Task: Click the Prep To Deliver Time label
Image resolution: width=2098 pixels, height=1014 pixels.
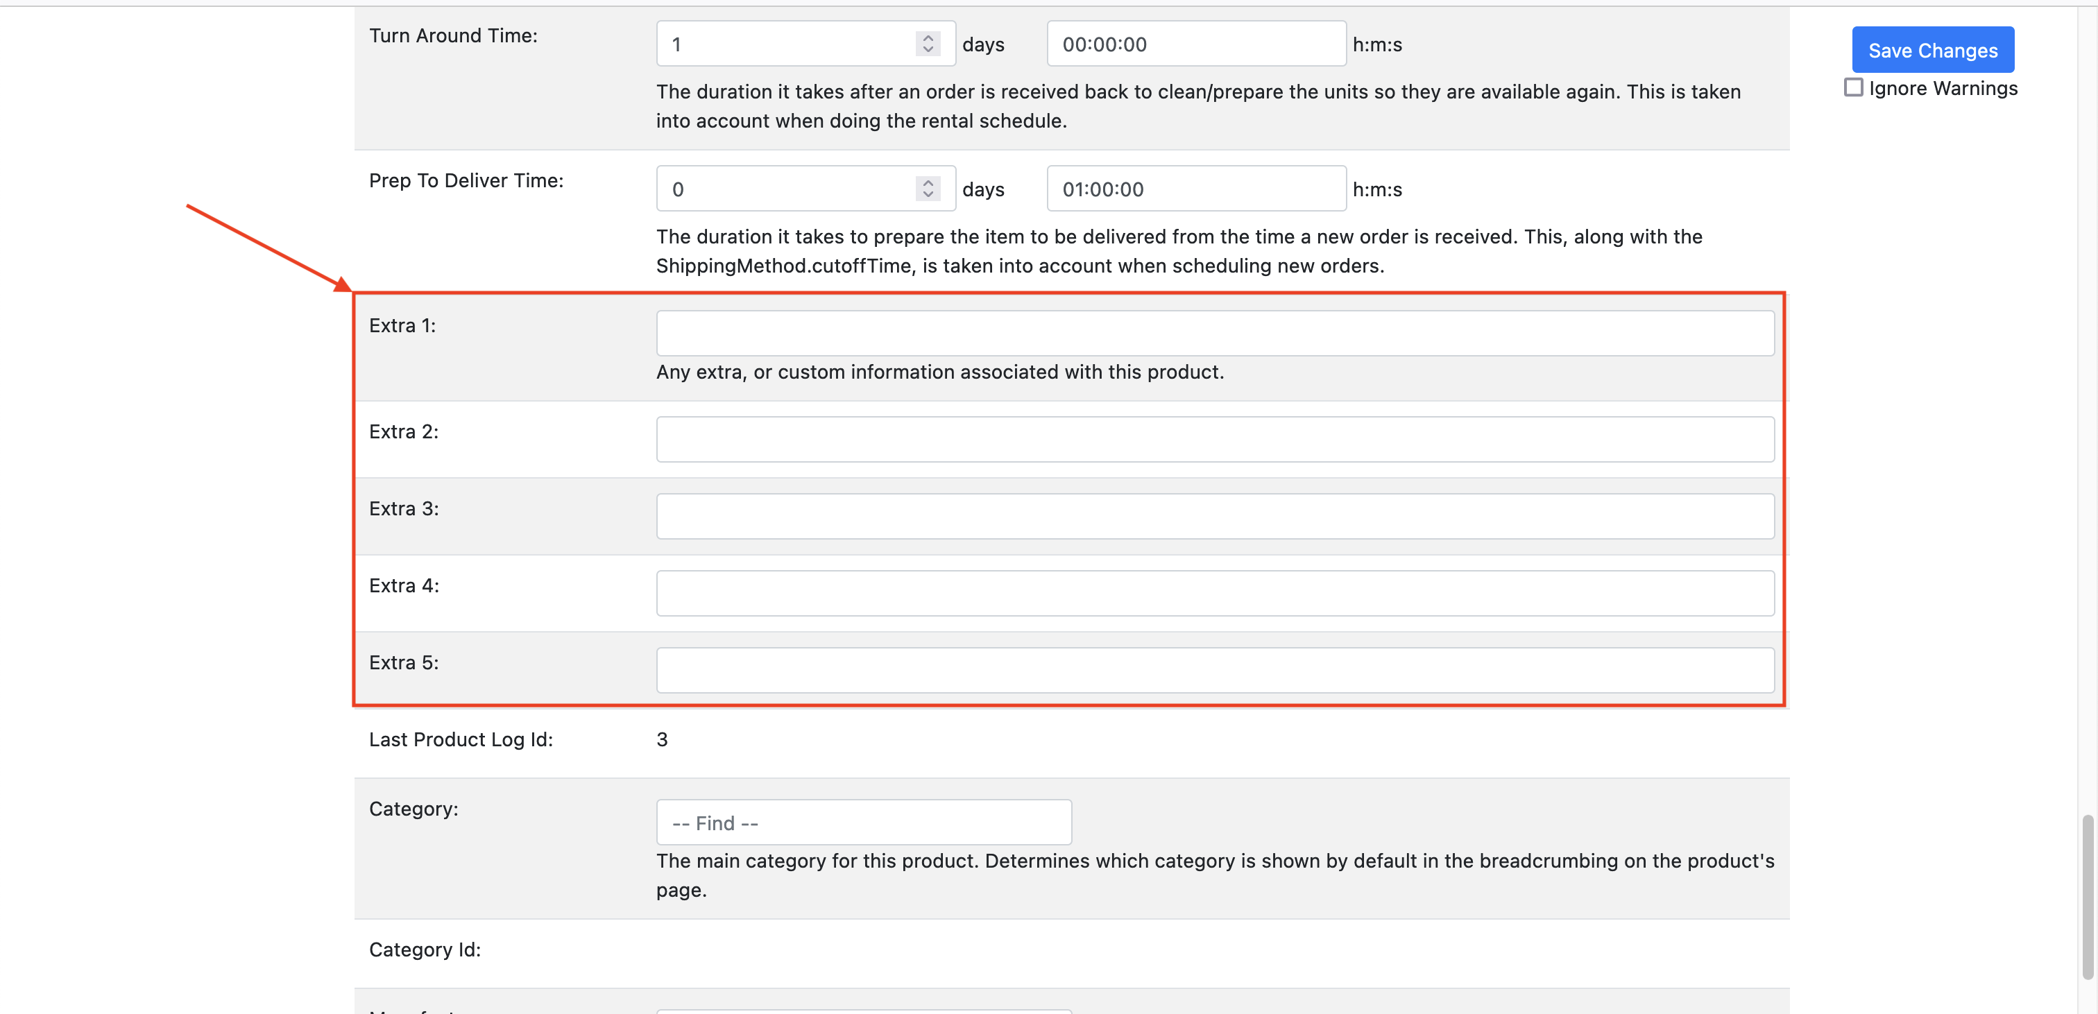Action: coord(466,181)
